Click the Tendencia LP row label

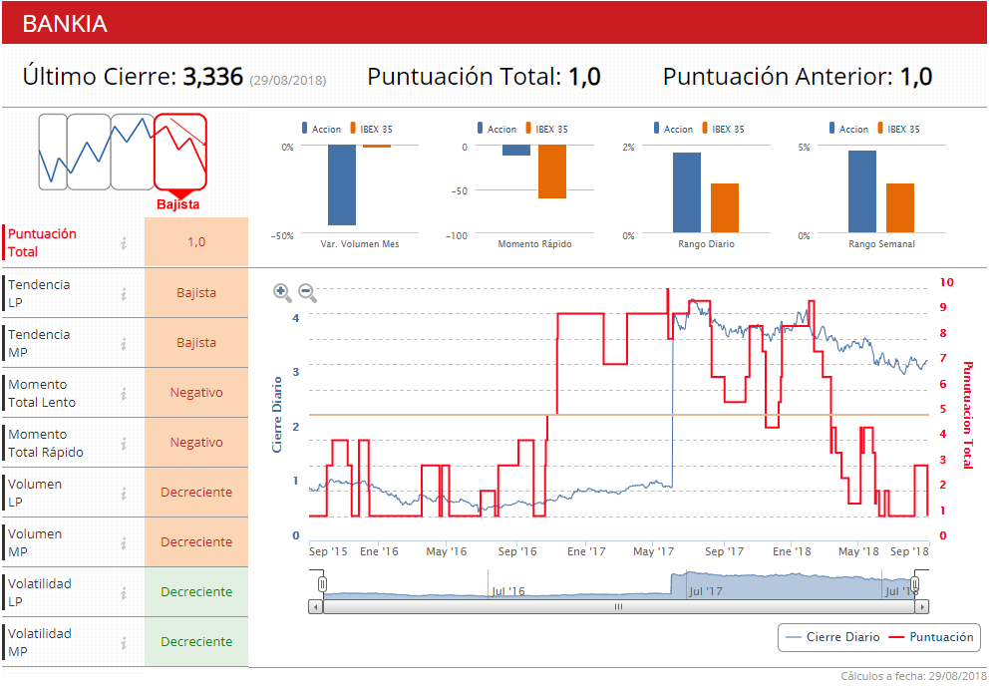39,293
